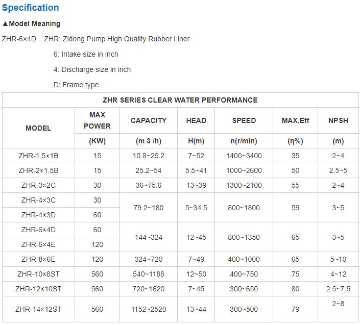Click model cell ZHR-1.5×1B

pos(38,156)
